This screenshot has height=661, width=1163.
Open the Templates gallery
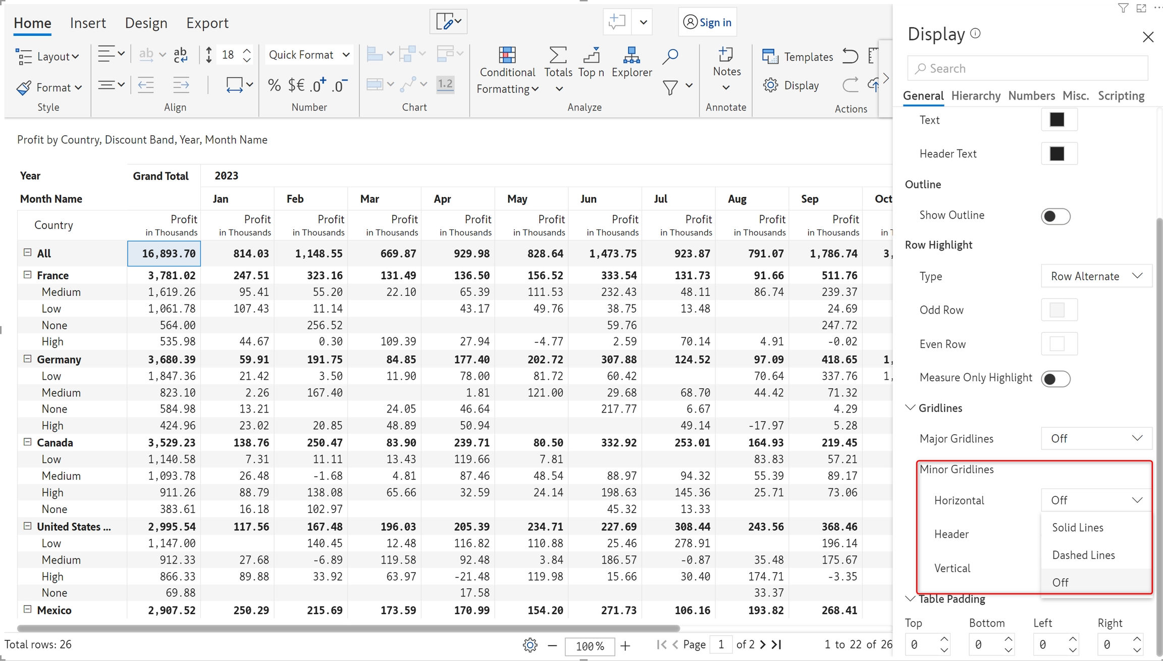pos(798,57)
